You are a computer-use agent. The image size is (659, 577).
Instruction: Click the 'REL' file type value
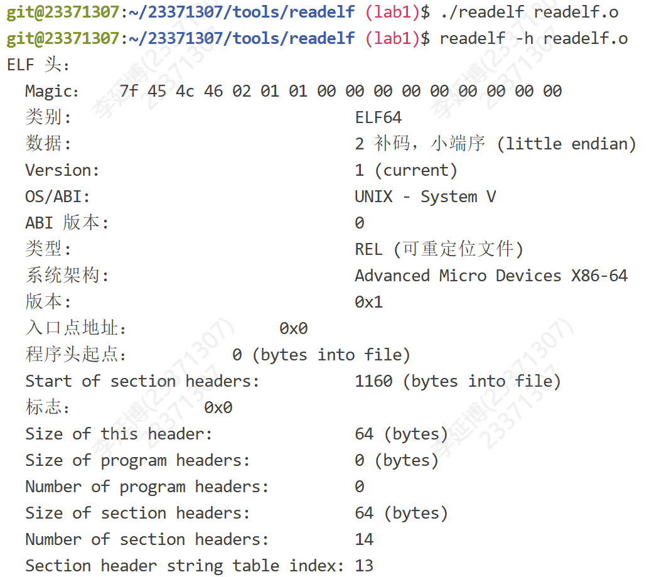coord(368,249)
